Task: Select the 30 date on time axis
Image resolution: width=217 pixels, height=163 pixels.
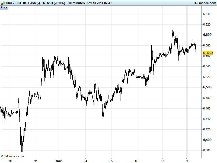Action: point(10,161)
